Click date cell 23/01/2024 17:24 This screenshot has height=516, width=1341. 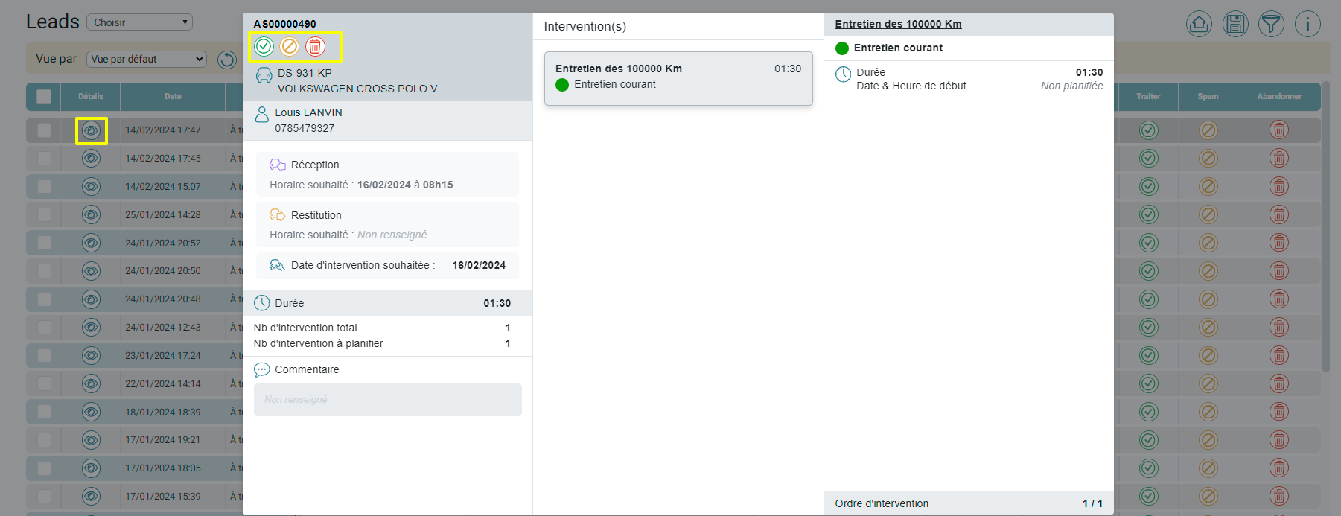click(x=163, y=356)
